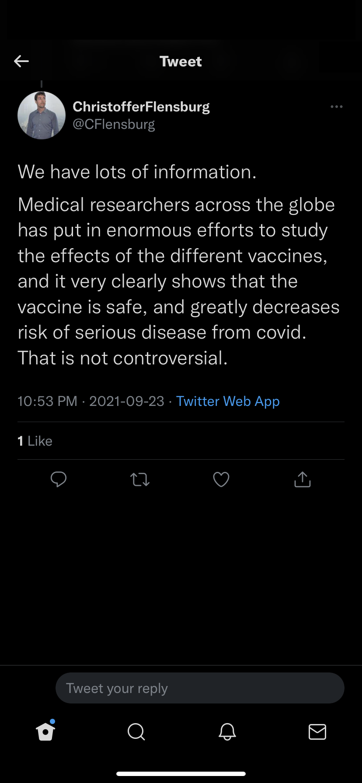The width and height of the screenshot is (362, 783).
Task: Open the three-dot tweet options menu
Action: pyautogui.click(x=336, y=107)
